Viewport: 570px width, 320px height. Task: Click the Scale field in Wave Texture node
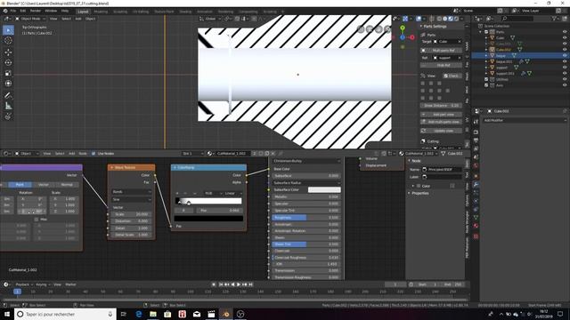click(x=132, y=214)
